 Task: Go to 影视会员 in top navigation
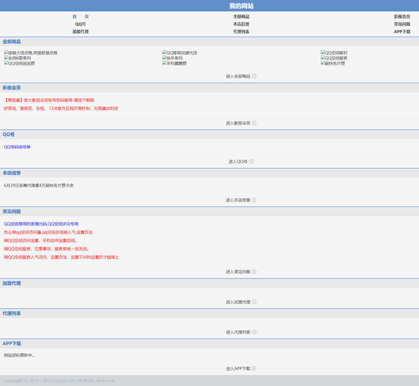point(402,16)
